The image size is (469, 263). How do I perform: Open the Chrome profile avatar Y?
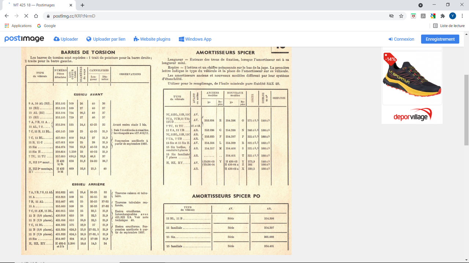453,16
